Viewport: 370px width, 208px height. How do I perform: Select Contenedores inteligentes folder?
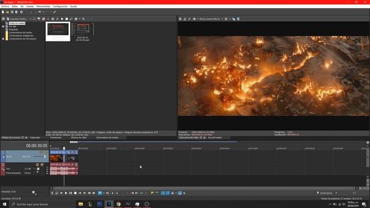pos(21,36)
